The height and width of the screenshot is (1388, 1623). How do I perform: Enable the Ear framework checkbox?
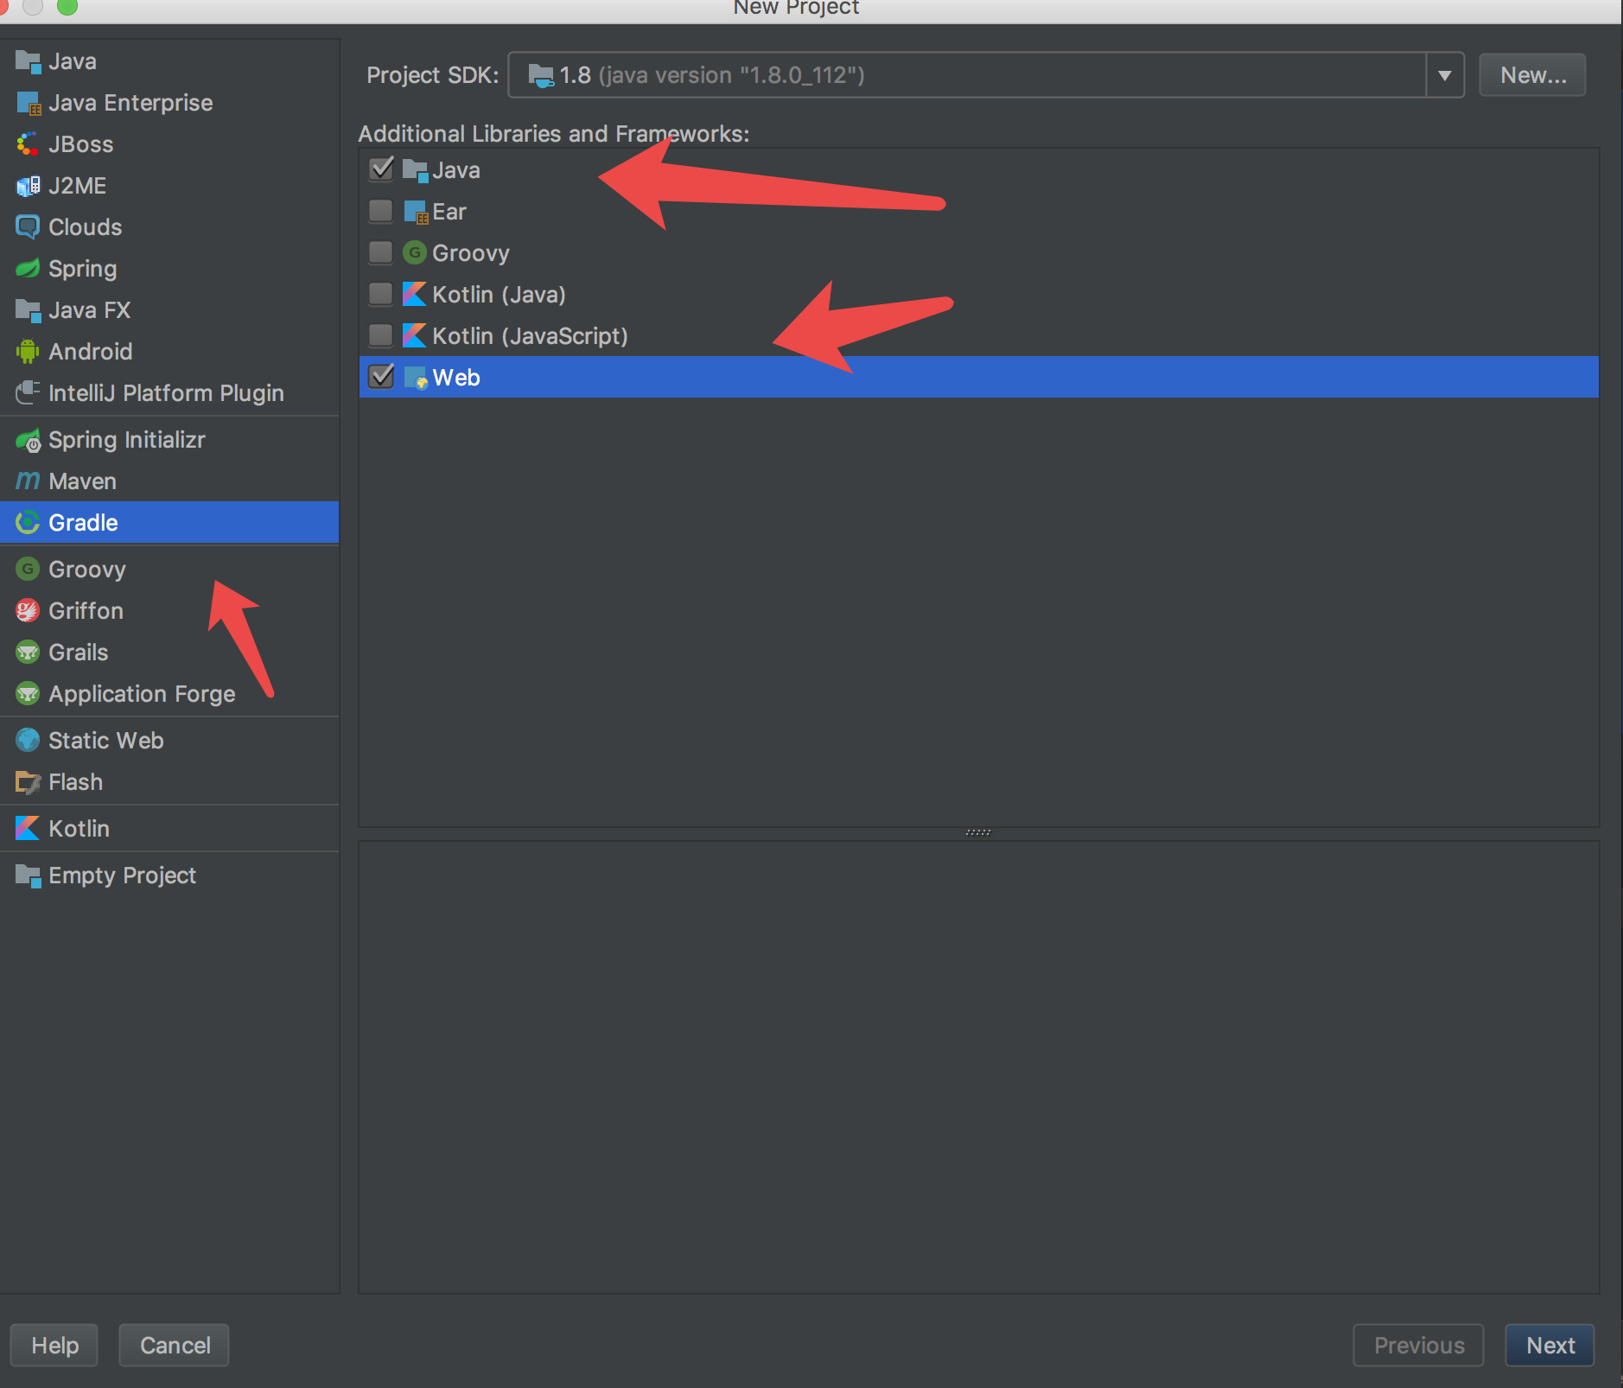point(381,211)
